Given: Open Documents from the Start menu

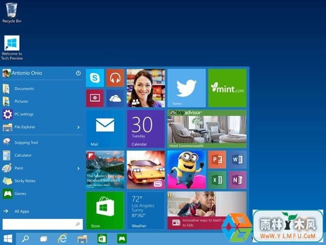Looking at the screenshot, I should coord(42,89).
